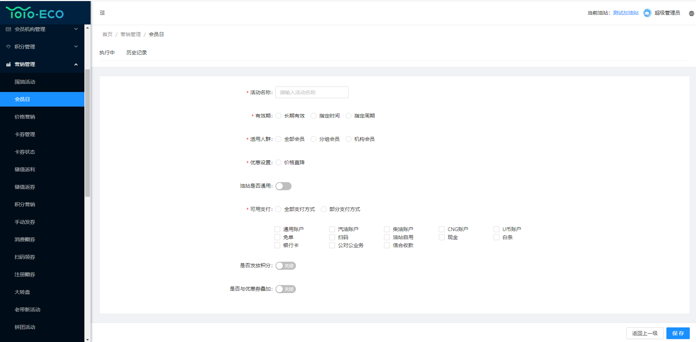Open the 消费赠券 menu item

[x=42, y=239]
